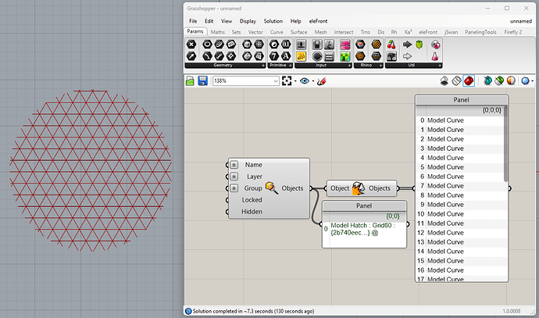Click the query objects magnifier component icon
This screenshot has height=318, width=539.
272,188
